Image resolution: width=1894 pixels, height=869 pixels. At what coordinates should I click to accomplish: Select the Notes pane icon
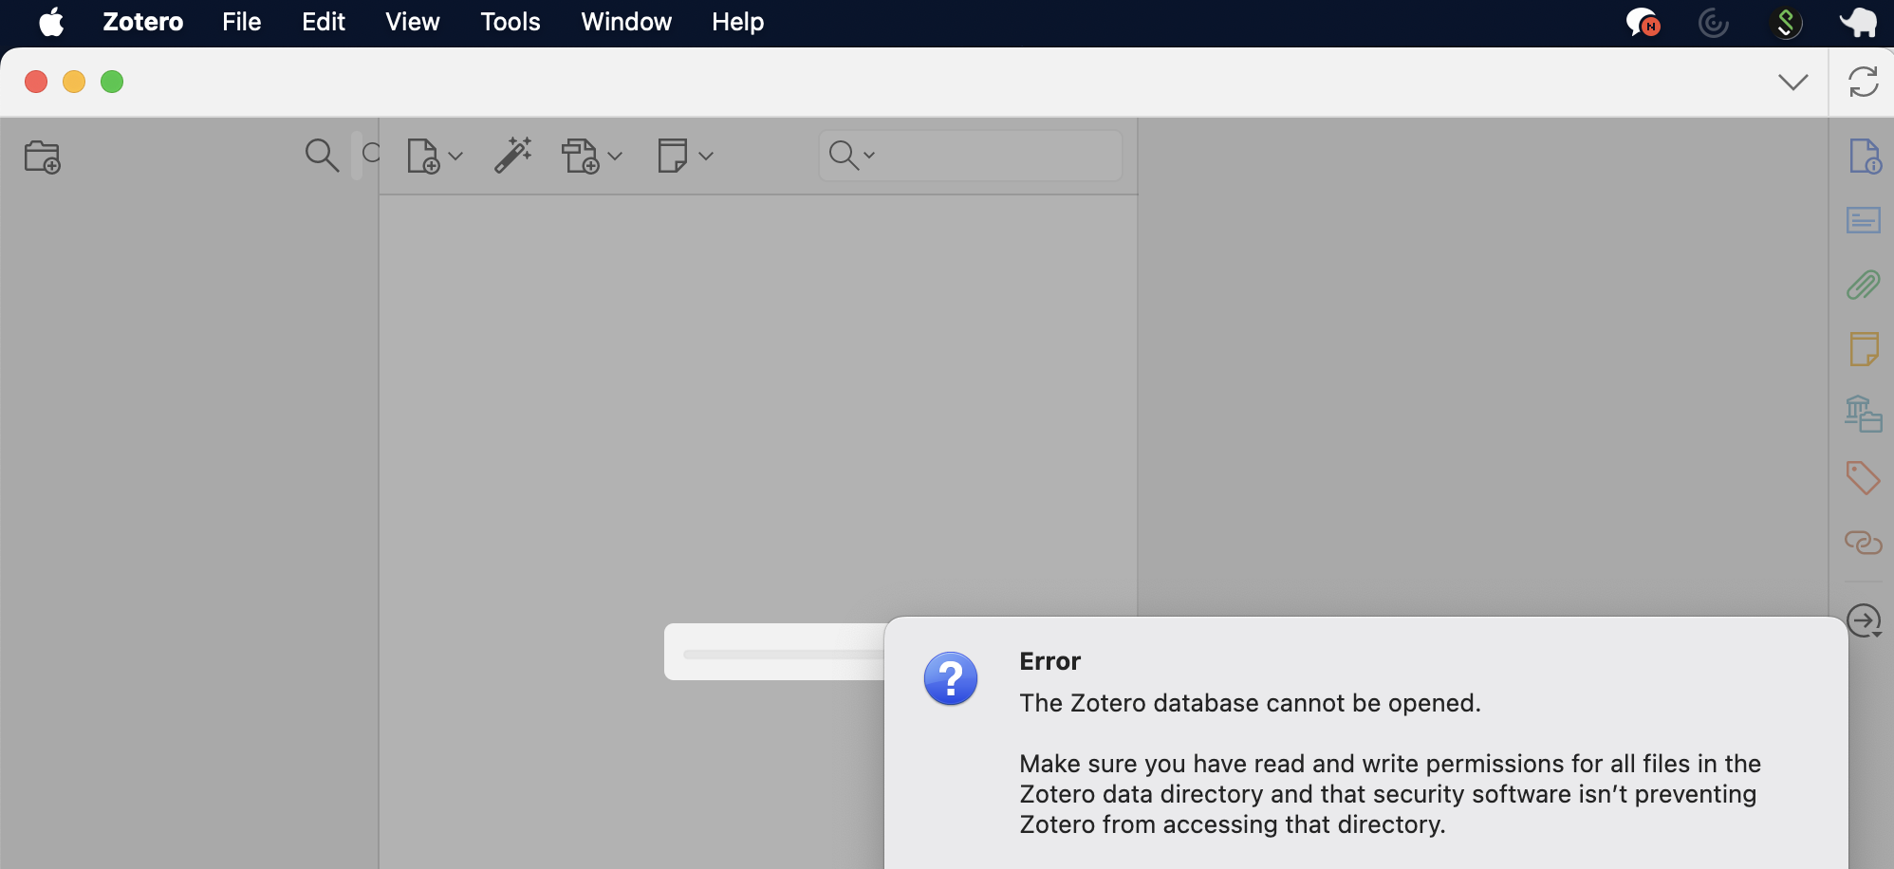pos(1864,349)
